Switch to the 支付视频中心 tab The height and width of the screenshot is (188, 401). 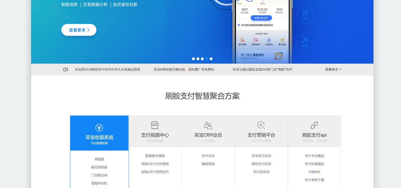tap(155, 135)
